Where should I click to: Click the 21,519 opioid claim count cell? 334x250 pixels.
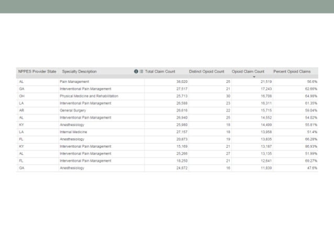pos(265,82)
